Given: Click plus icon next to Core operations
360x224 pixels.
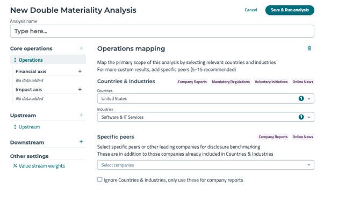Looking at the screenshot, I should click(81, 48).
